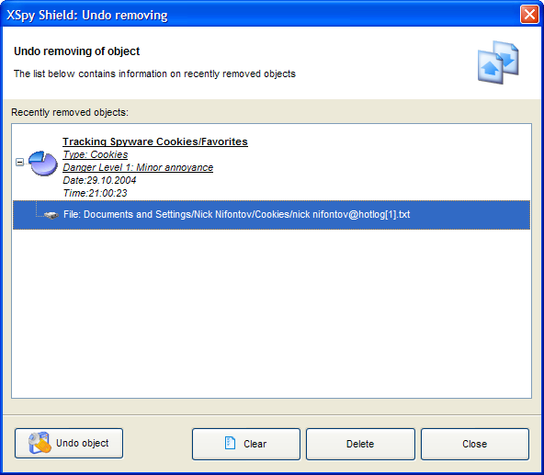Screen dimensions: 544x475
Task: Click the Close button at bottom right
Action: pos(475,444)
